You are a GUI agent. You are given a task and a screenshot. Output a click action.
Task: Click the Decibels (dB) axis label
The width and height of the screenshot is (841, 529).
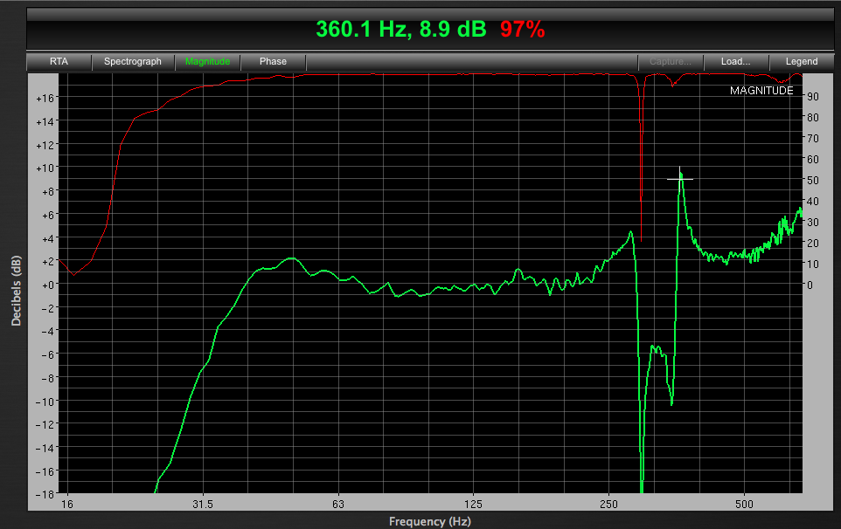coord(16,291)
